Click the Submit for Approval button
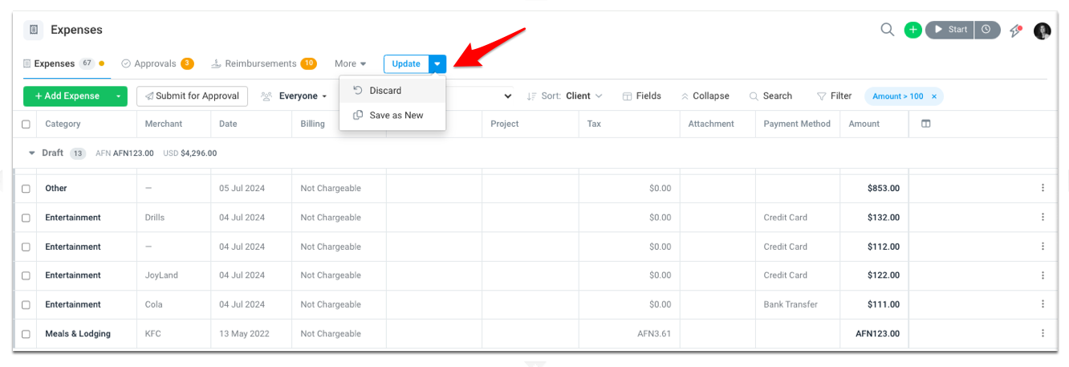The width and height of the screenshot is (1069, 367). [192, 96]
